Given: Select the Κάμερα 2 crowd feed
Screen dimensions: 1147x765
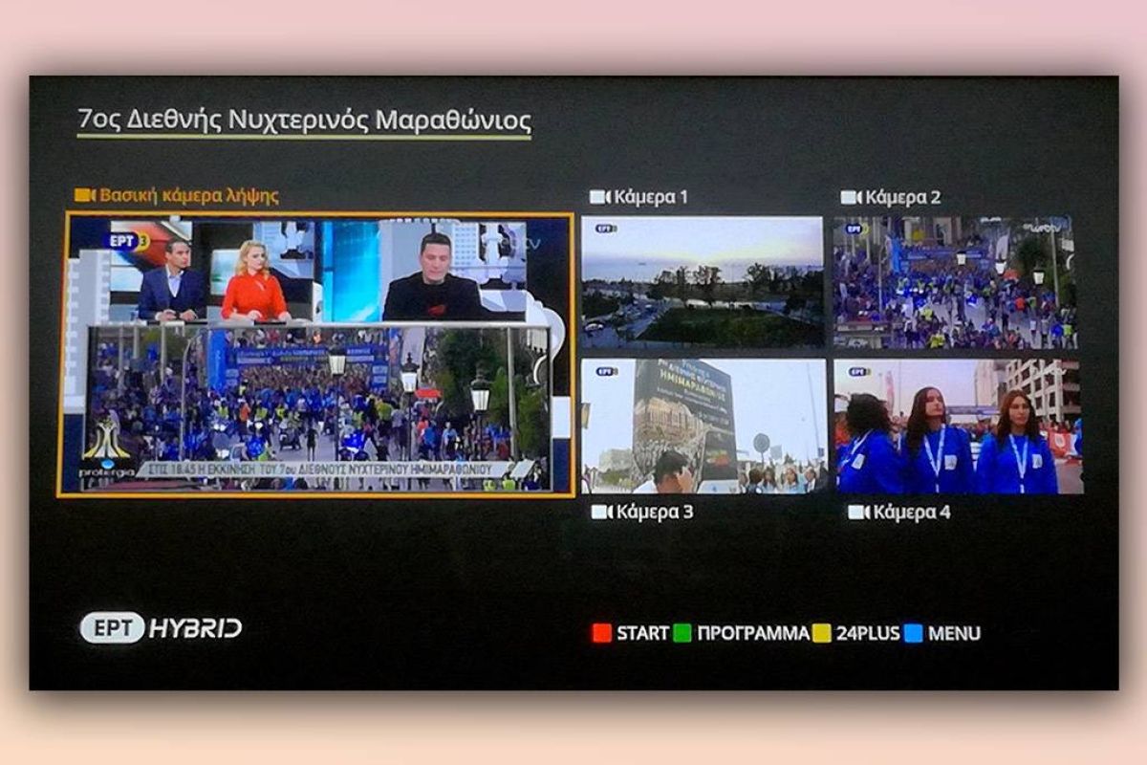Looking at the screenshot, I should [955, 281].
